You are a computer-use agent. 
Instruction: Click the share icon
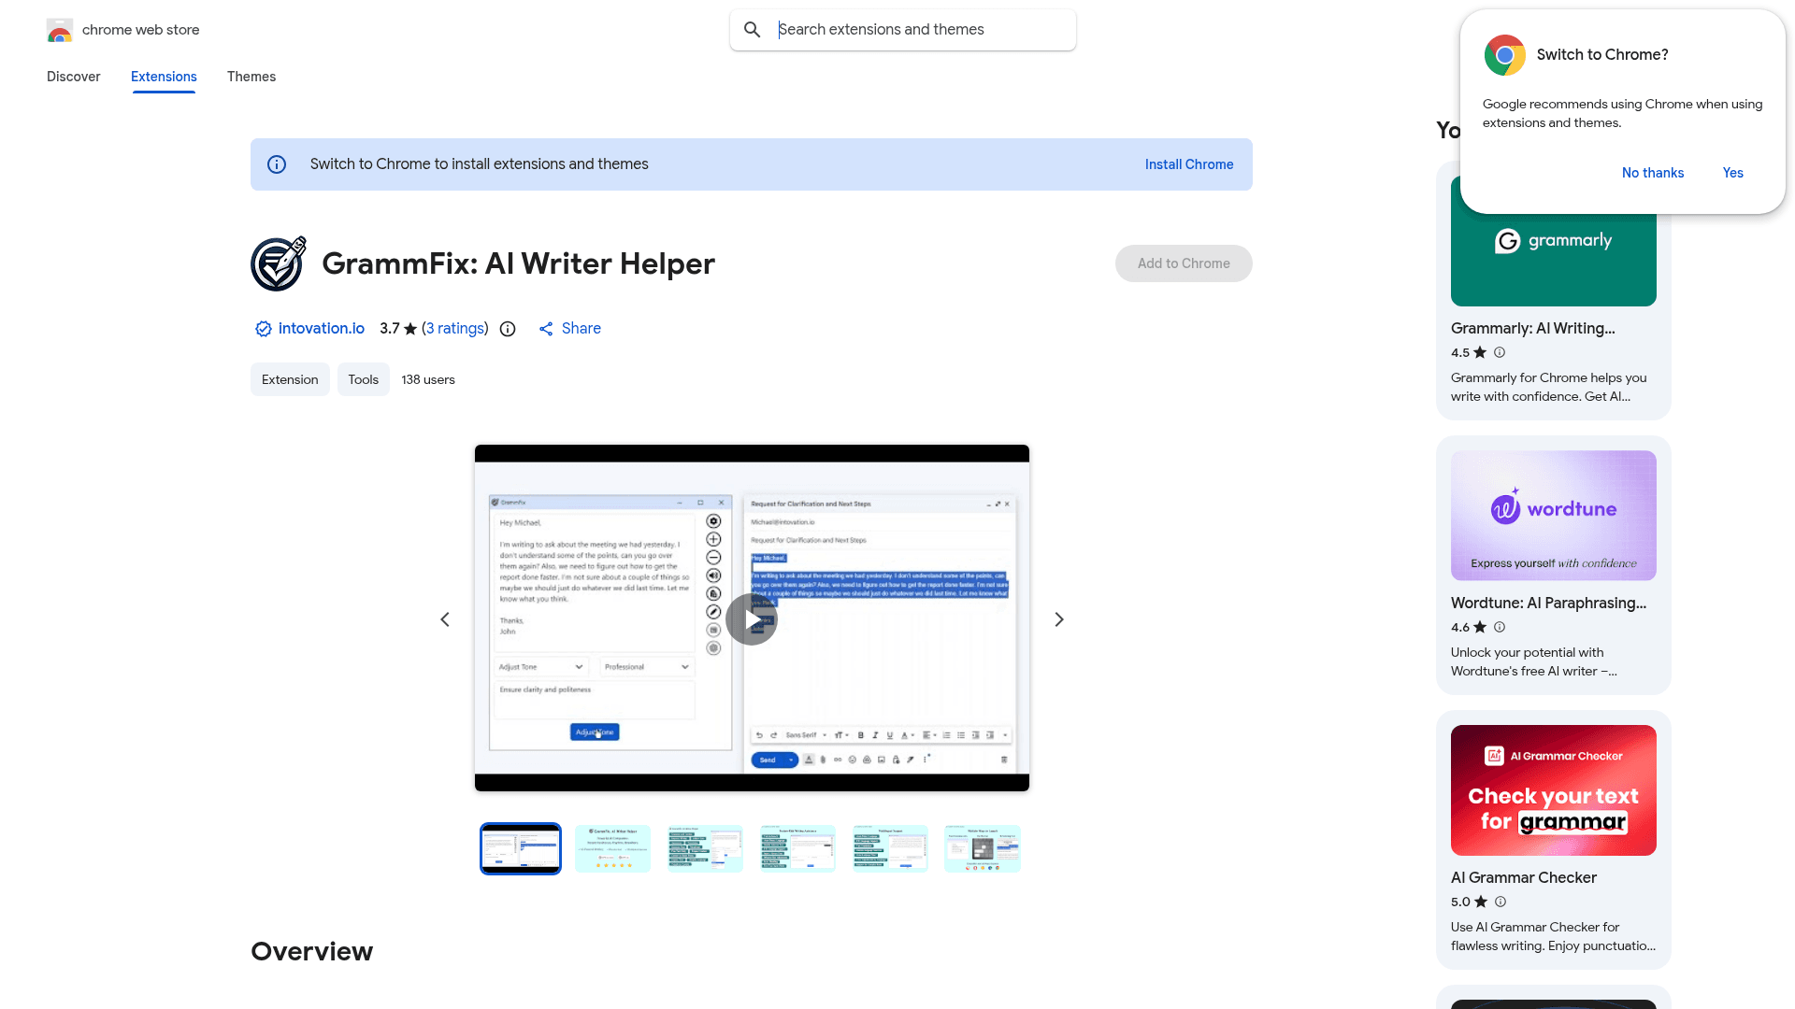click(546, 329)
